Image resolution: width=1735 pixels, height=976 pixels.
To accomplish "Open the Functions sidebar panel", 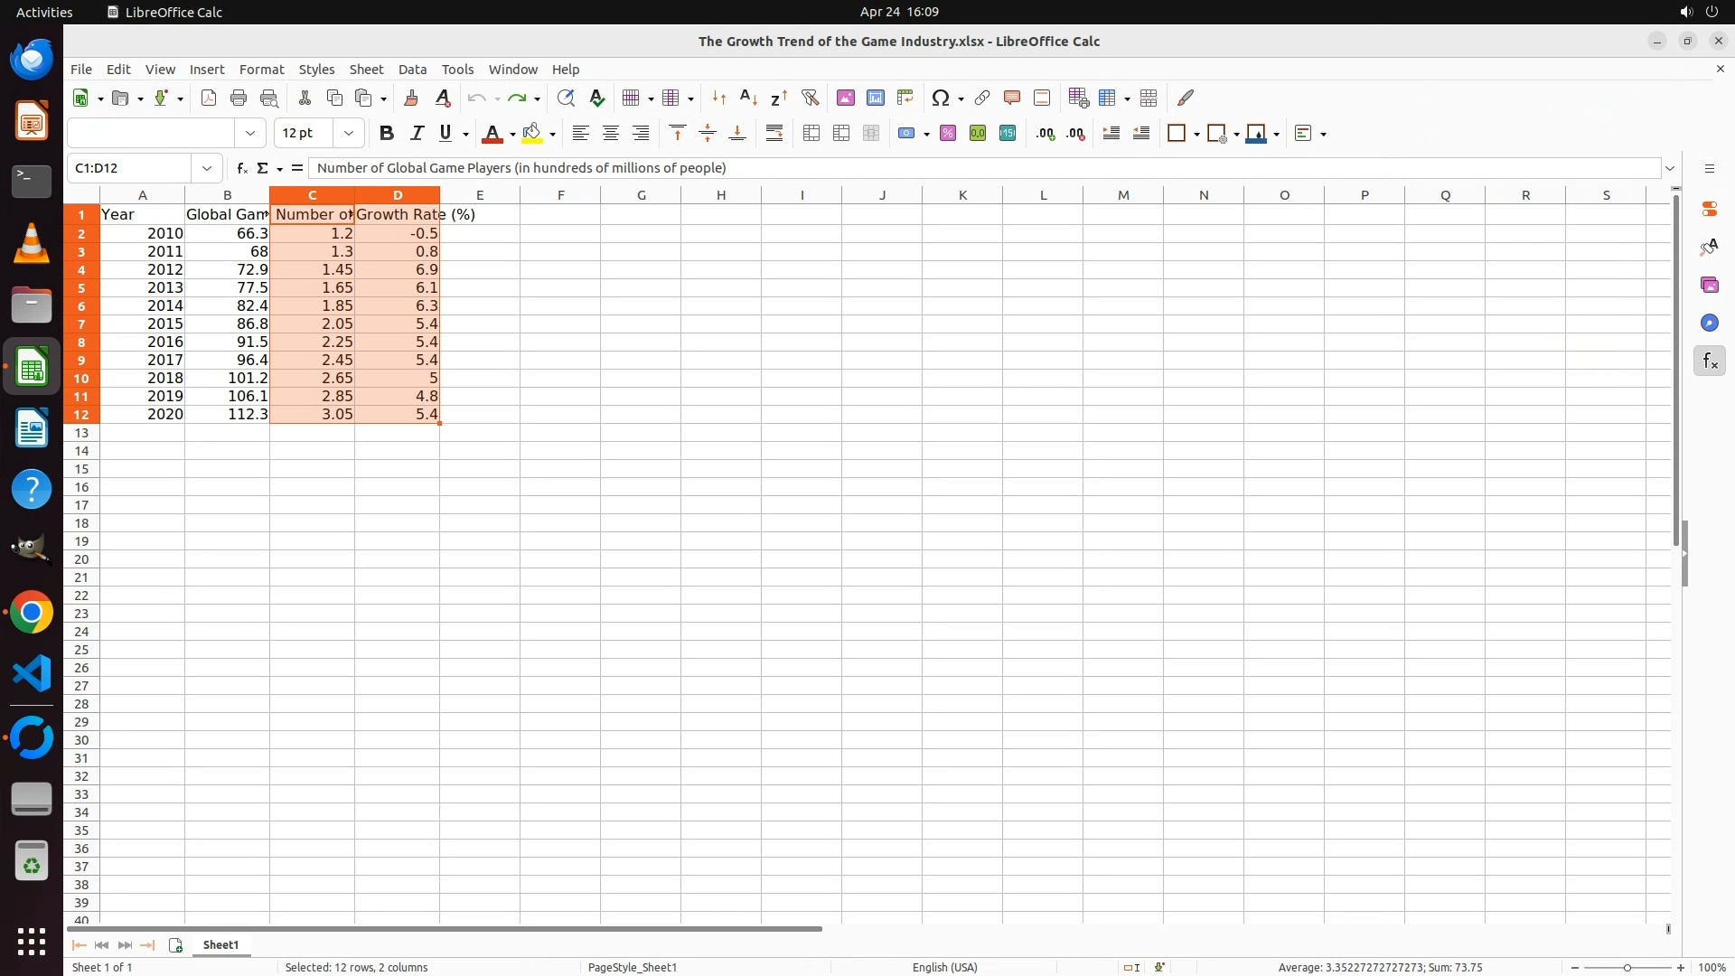I will 1709,361.
